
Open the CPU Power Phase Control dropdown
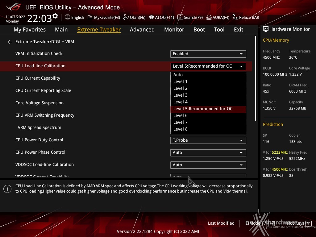click(208, 152)
